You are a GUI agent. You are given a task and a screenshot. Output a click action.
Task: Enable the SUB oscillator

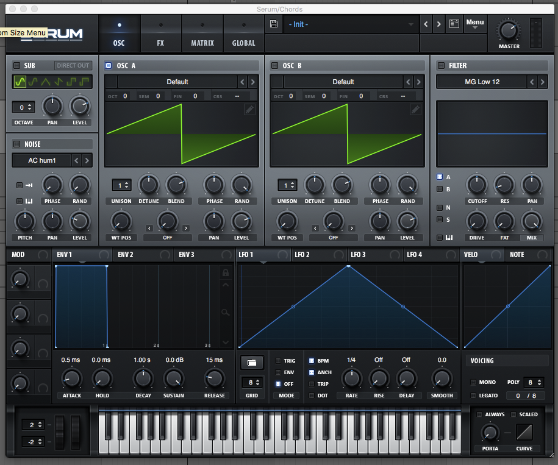tap(16, 65)
